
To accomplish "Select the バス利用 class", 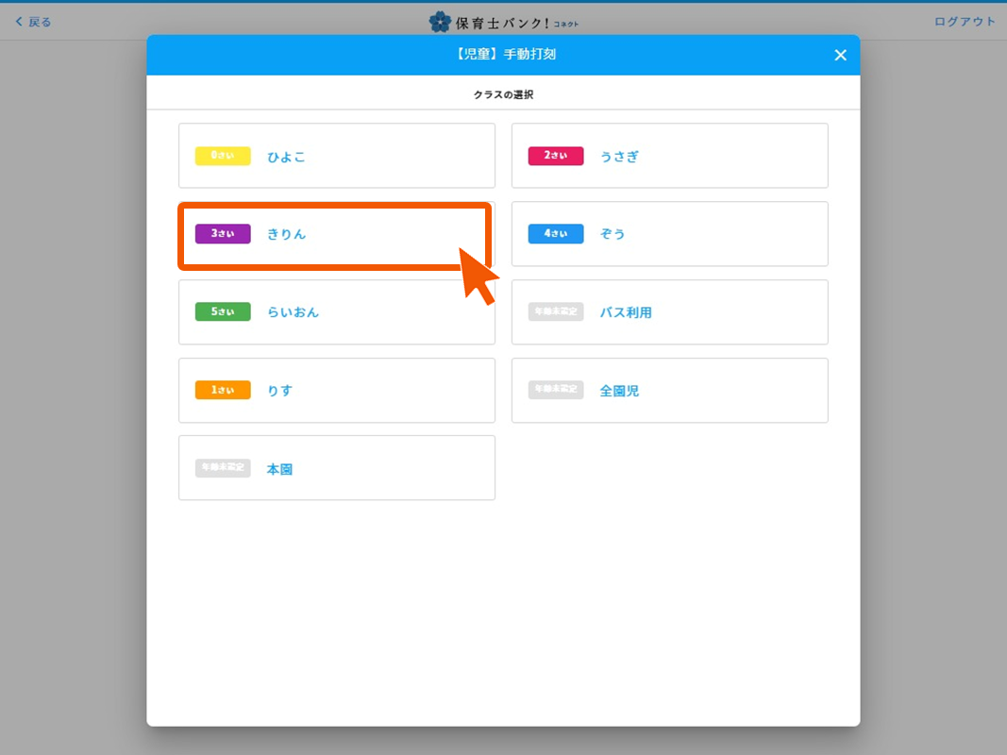I will pos(669,312).
